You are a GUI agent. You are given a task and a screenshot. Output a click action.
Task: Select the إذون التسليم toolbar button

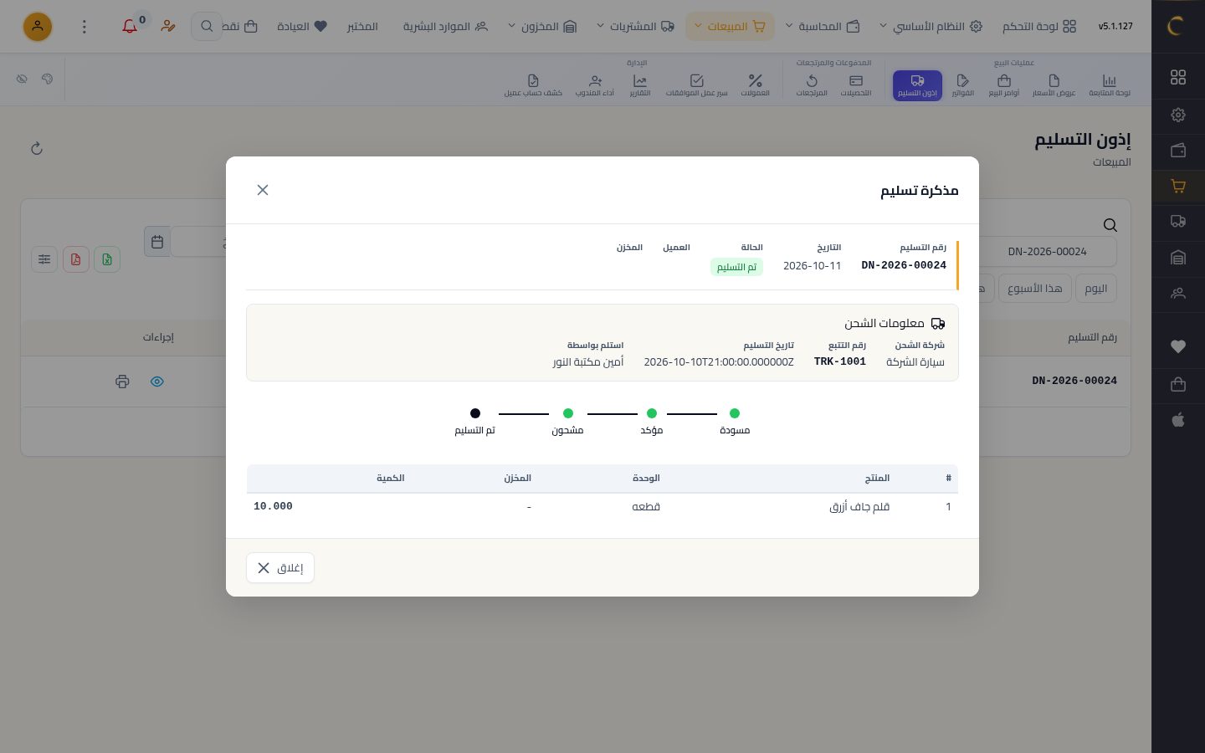click(x=917, y=85)
